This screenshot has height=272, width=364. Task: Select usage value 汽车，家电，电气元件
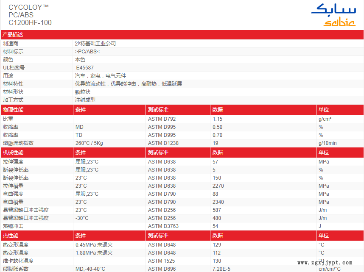point(101,76)
